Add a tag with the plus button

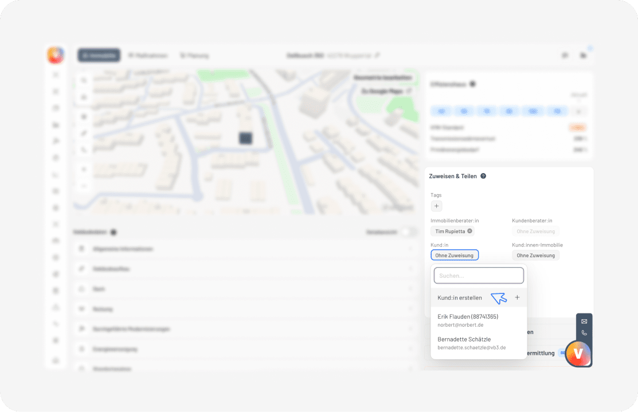(436, 206)
